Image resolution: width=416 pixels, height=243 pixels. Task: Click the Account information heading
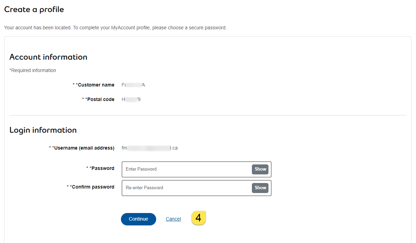48,57
